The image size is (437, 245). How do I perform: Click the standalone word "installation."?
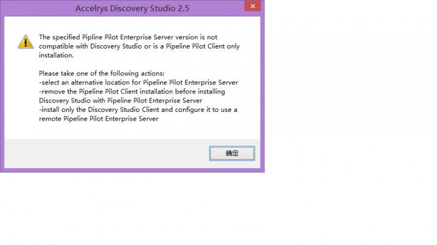tap(56, 55)
